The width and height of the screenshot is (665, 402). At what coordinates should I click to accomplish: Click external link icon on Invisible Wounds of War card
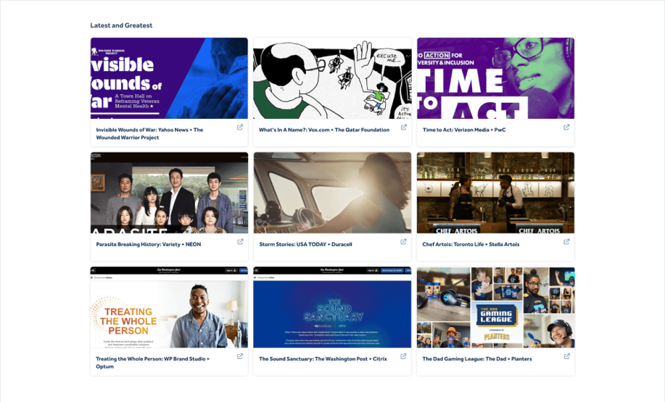tap(240, 127)
